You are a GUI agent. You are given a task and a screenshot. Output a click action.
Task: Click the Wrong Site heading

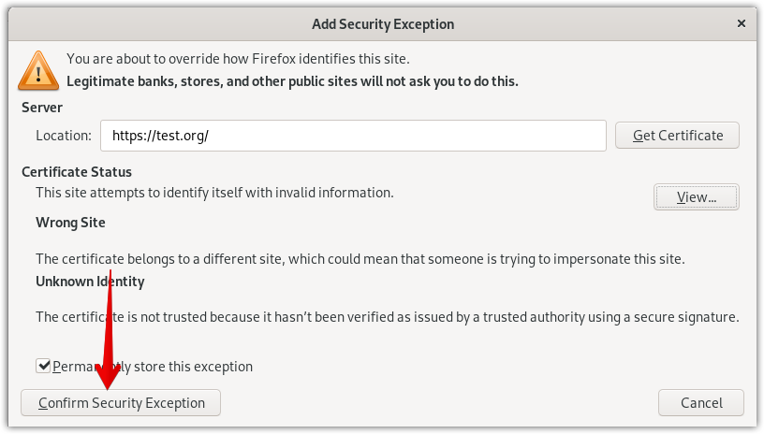pyautogui.click(x=70, y=223)
